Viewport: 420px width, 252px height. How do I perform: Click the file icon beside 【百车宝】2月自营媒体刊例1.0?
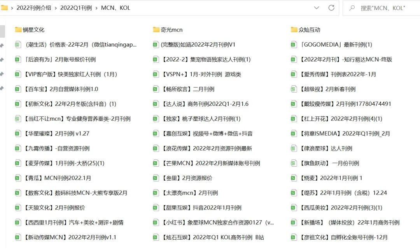[x=18, y=89]
